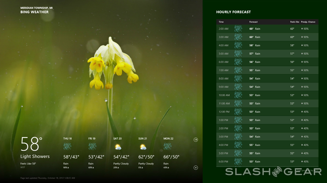Select the rain icon for 11:00 AM
327x183 pixels.
238,103
